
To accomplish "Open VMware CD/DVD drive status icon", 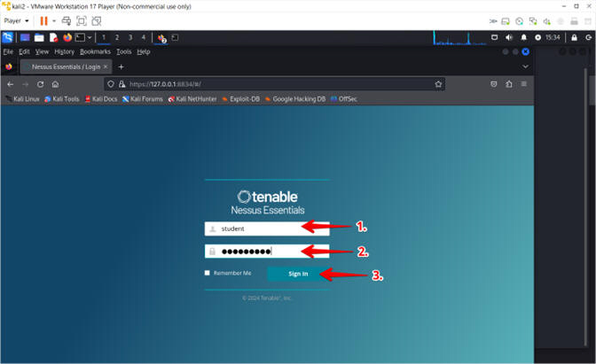I will (519, 21).
